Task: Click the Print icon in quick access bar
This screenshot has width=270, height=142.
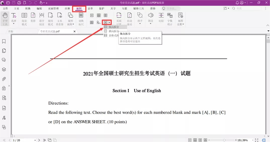Action: [19, 3]
